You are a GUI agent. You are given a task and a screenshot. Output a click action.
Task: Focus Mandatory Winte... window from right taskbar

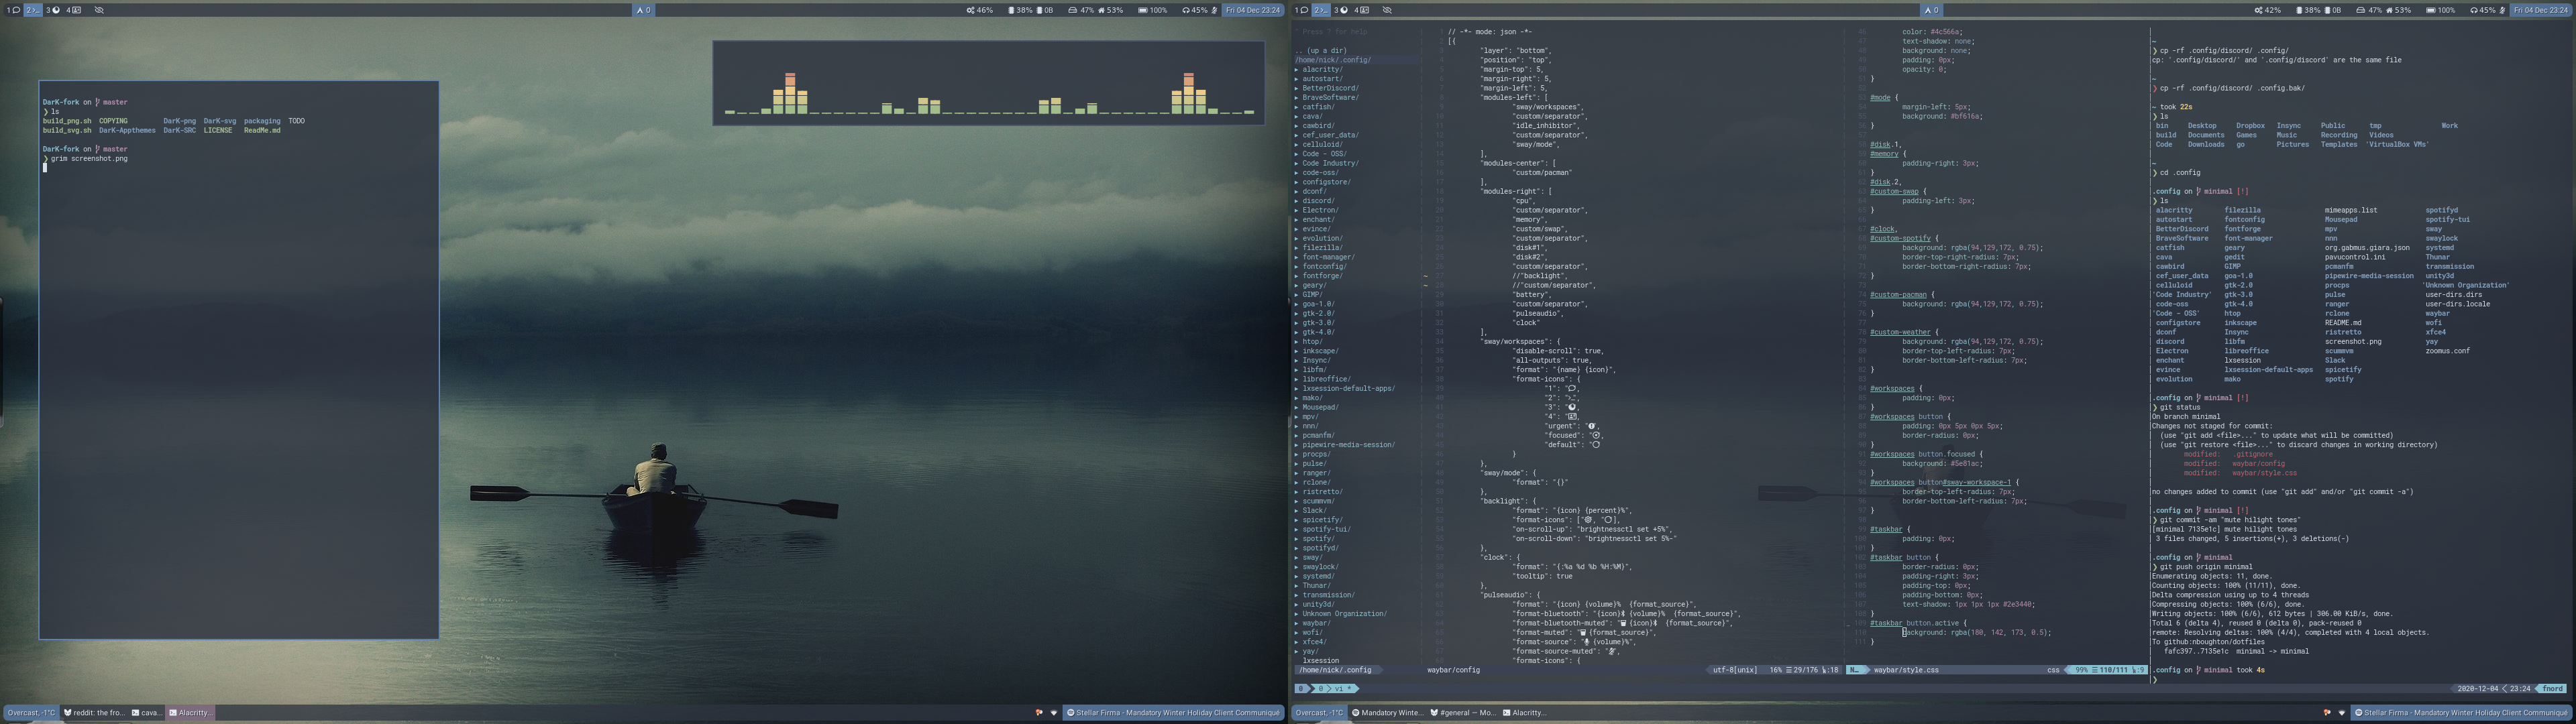[x=1387, y=713]
